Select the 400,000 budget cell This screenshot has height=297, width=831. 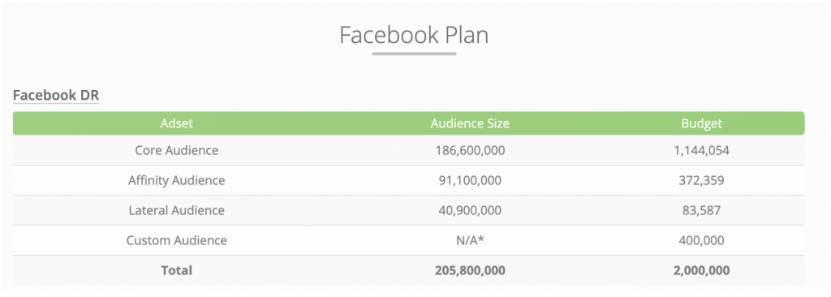[702, 241]
